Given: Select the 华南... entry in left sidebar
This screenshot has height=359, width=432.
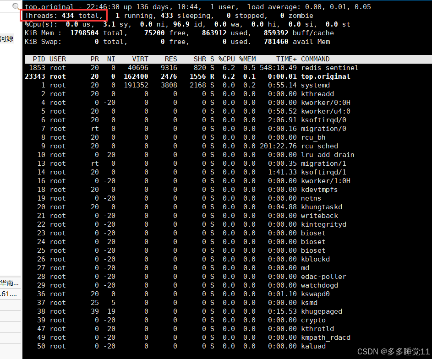Looking at the screenshot, I should 10,283.
